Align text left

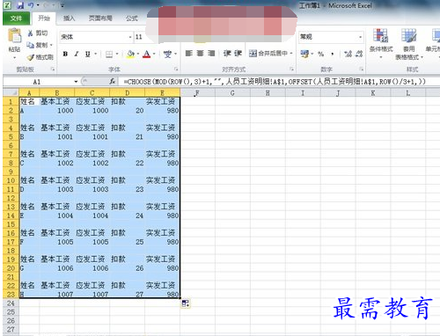189,54
